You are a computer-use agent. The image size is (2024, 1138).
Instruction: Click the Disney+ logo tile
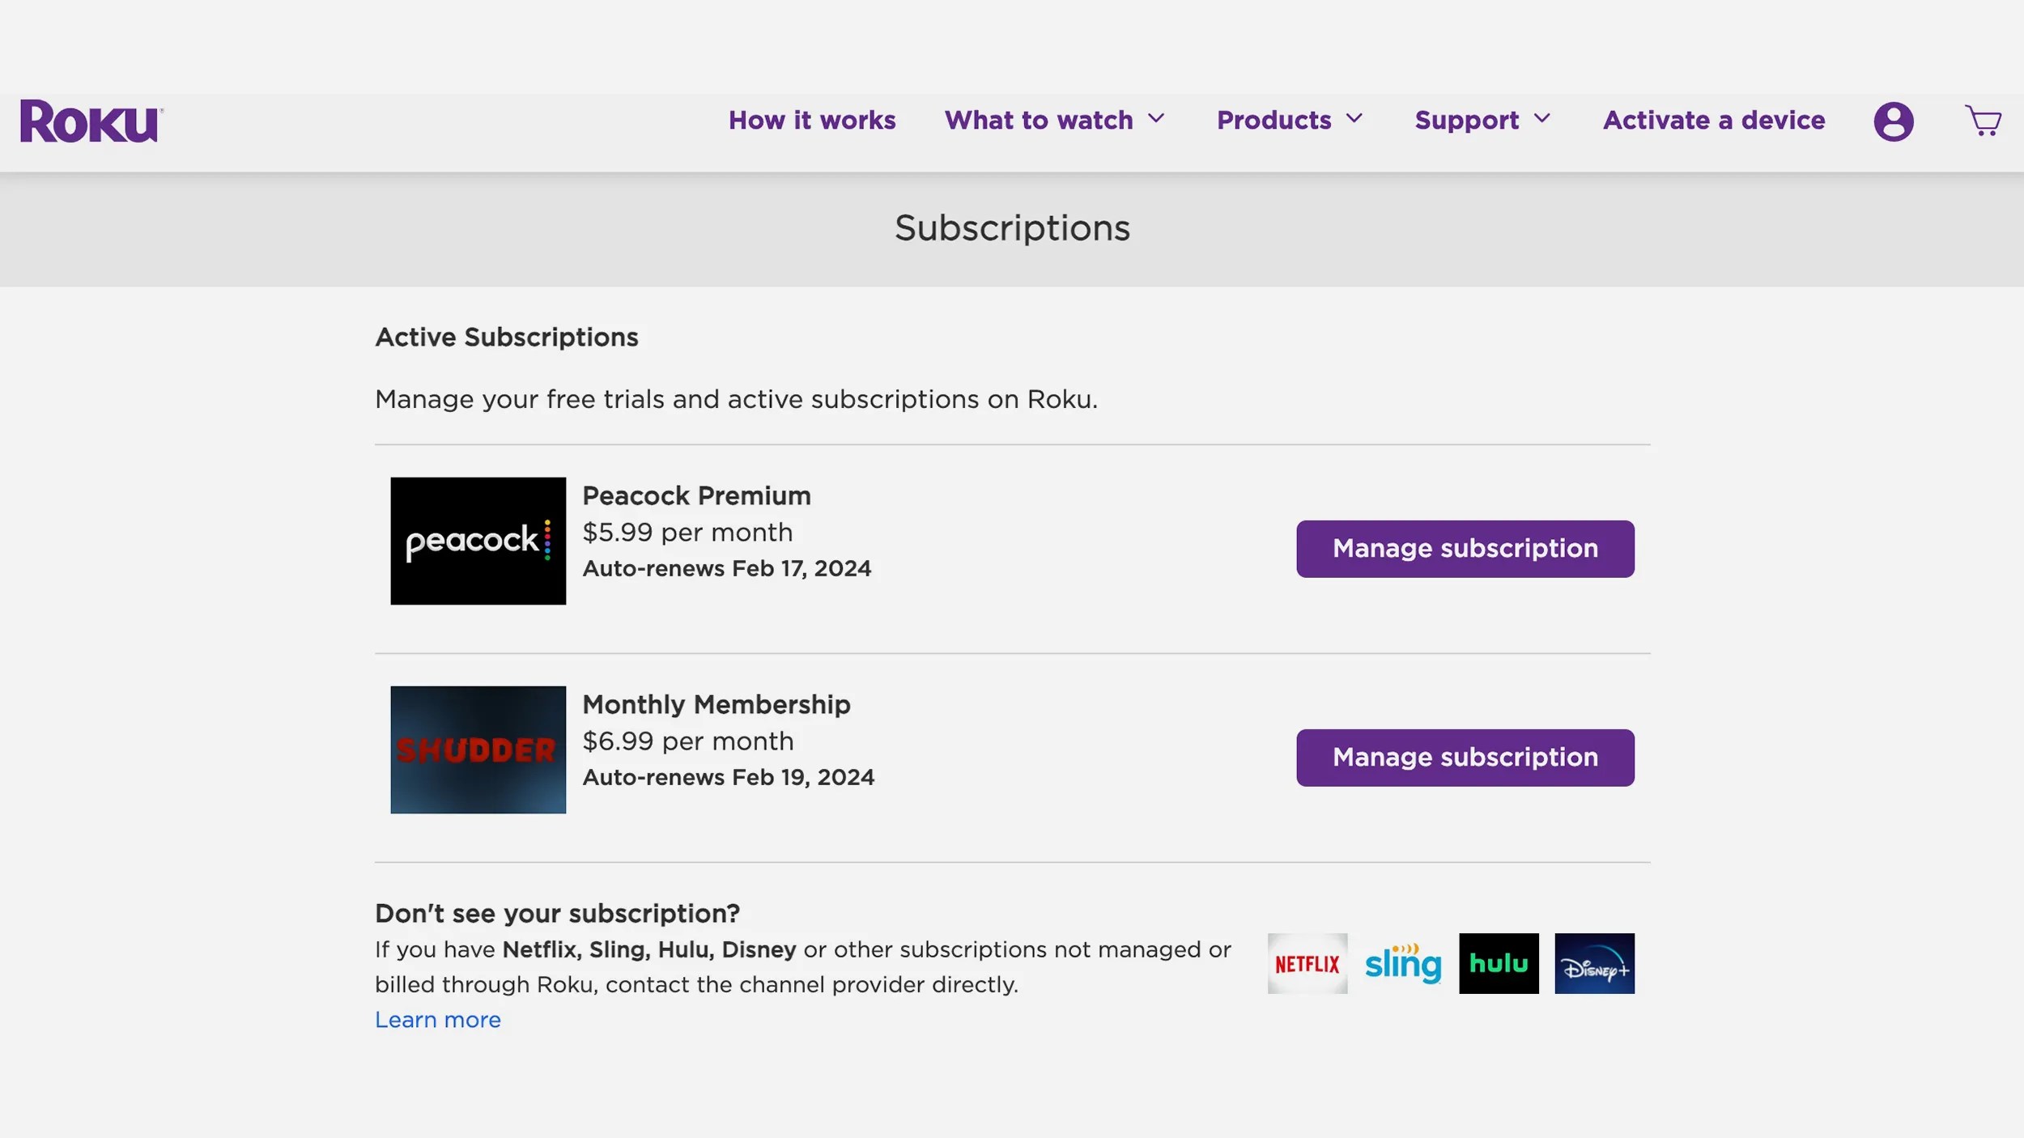coord(1593,963)
